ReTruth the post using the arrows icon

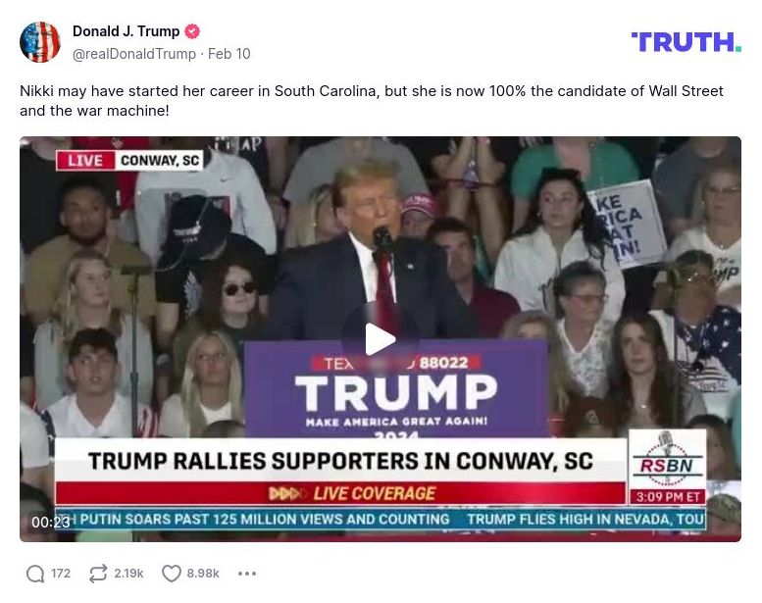[x=98, y=574]
